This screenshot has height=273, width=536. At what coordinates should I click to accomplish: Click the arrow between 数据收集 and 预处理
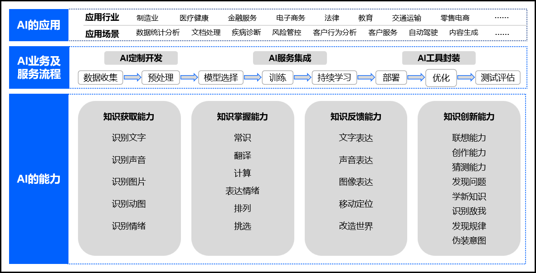point(132,77)
